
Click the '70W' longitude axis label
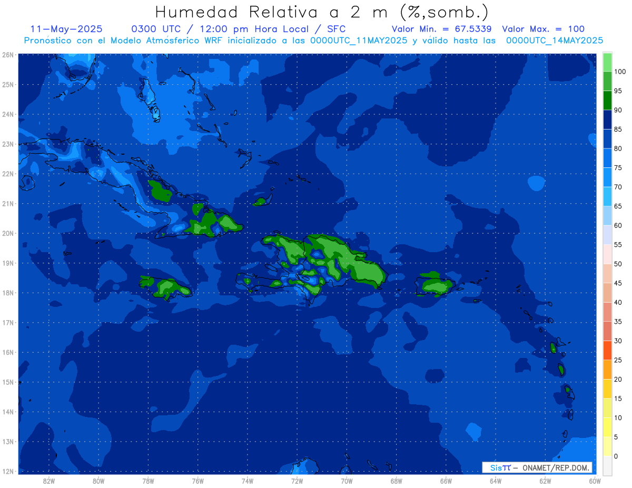tap(347, 481)
